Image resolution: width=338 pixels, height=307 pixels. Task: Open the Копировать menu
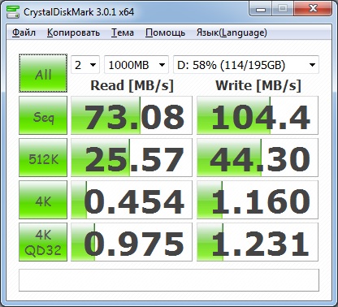click(73, 32)
